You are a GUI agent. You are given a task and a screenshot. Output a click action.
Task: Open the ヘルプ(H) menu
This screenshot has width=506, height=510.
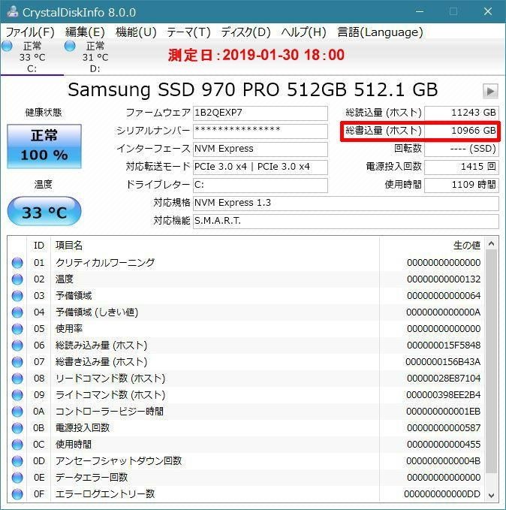(x=304, y=32)
